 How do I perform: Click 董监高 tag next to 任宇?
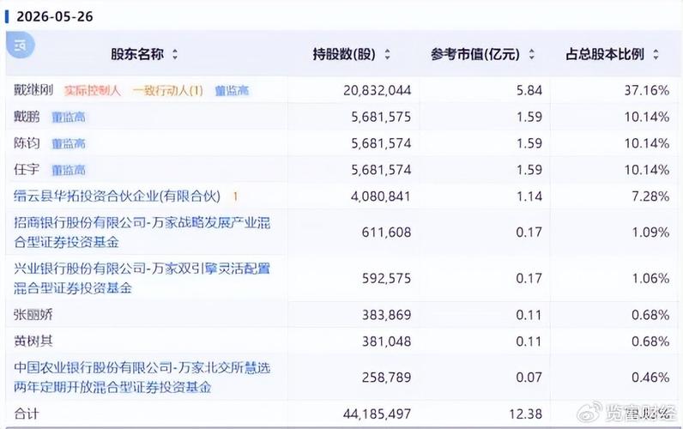coord(69,170)
